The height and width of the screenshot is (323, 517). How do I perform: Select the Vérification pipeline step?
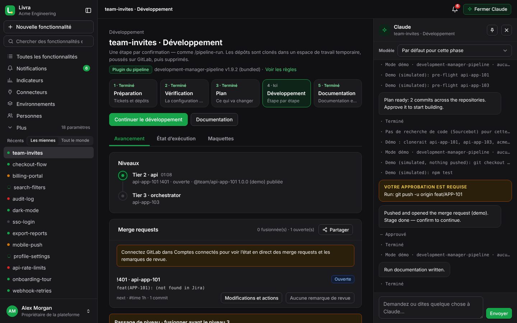(x=184, y=93)
